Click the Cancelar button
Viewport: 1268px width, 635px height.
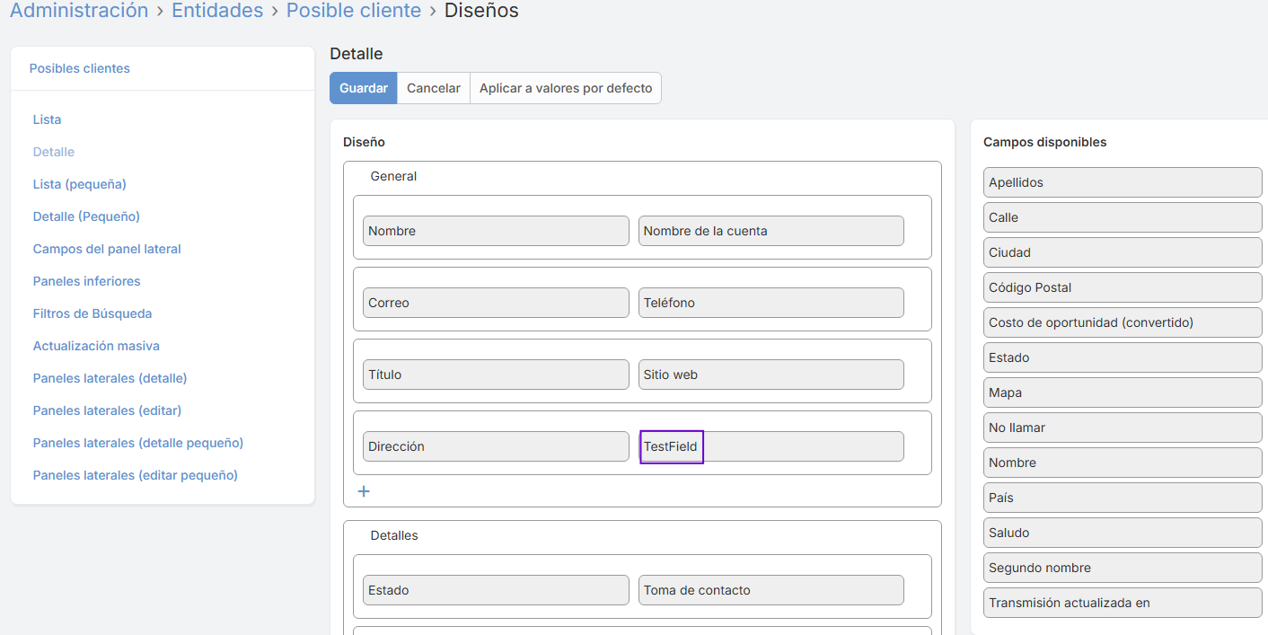point(434,88)
